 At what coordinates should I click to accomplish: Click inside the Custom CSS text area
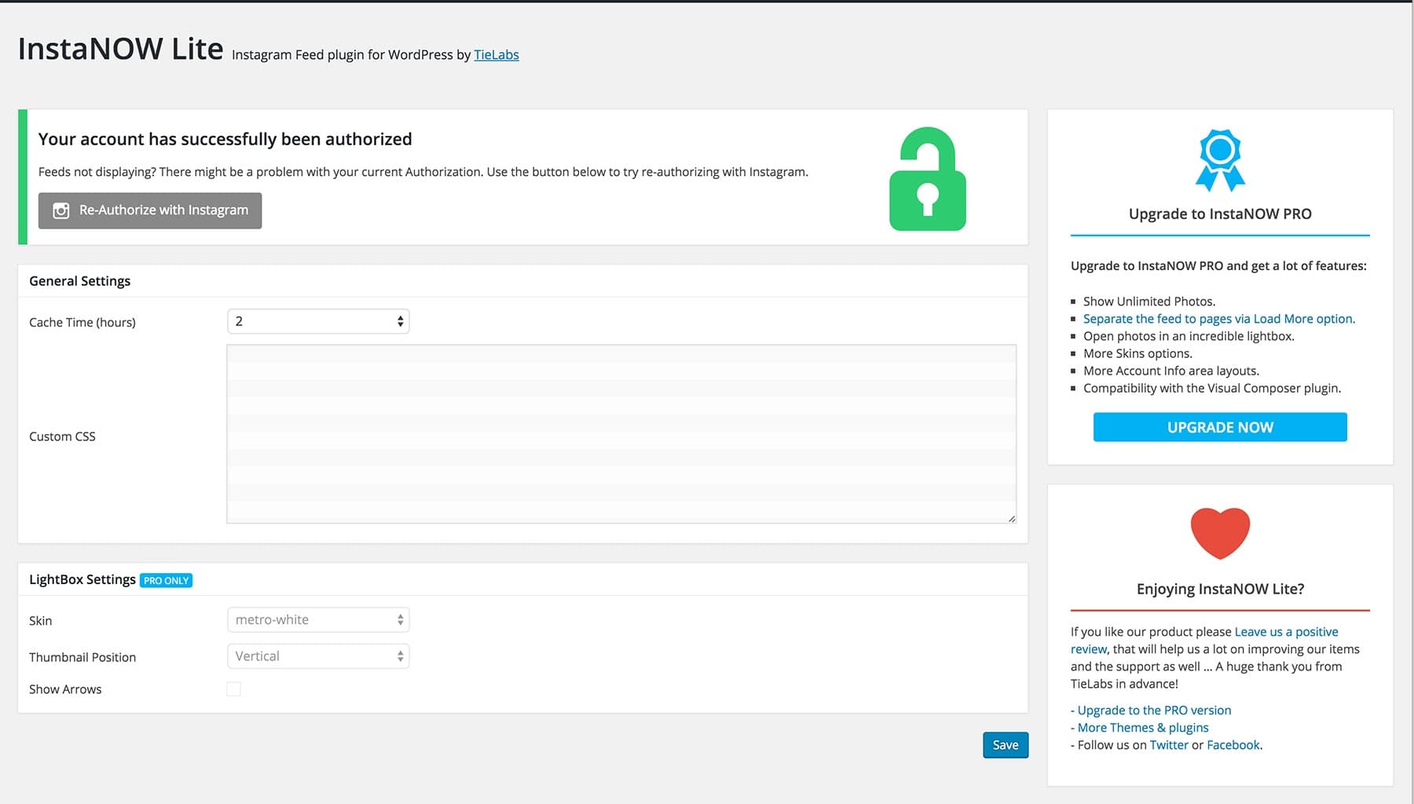click(621, 432)
